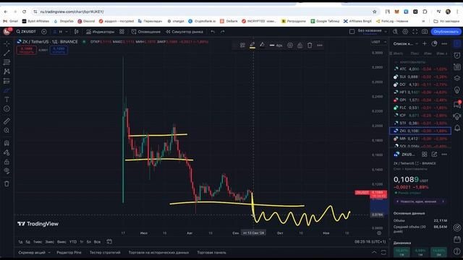Open the indicator templates grid icon
The width and height of the screenshot is (463, 260).
point(122,32)
